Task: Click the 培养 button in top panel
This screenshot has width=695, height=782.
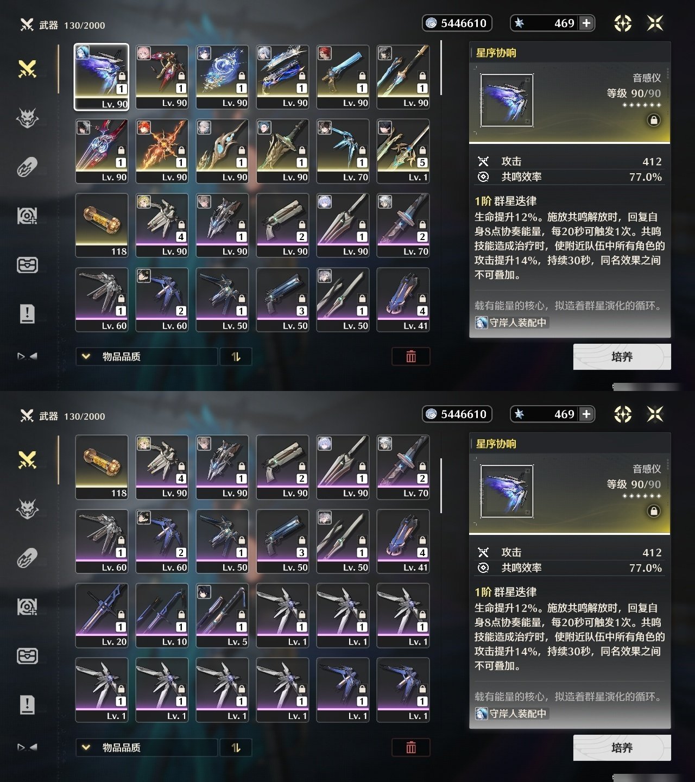Action: [622, 357]
